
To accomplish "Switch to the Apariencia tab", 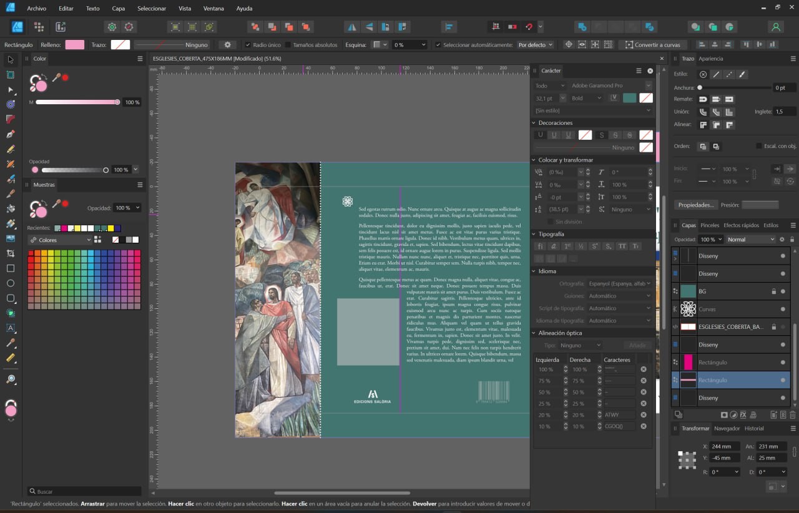I will click(x=710, y=59).
